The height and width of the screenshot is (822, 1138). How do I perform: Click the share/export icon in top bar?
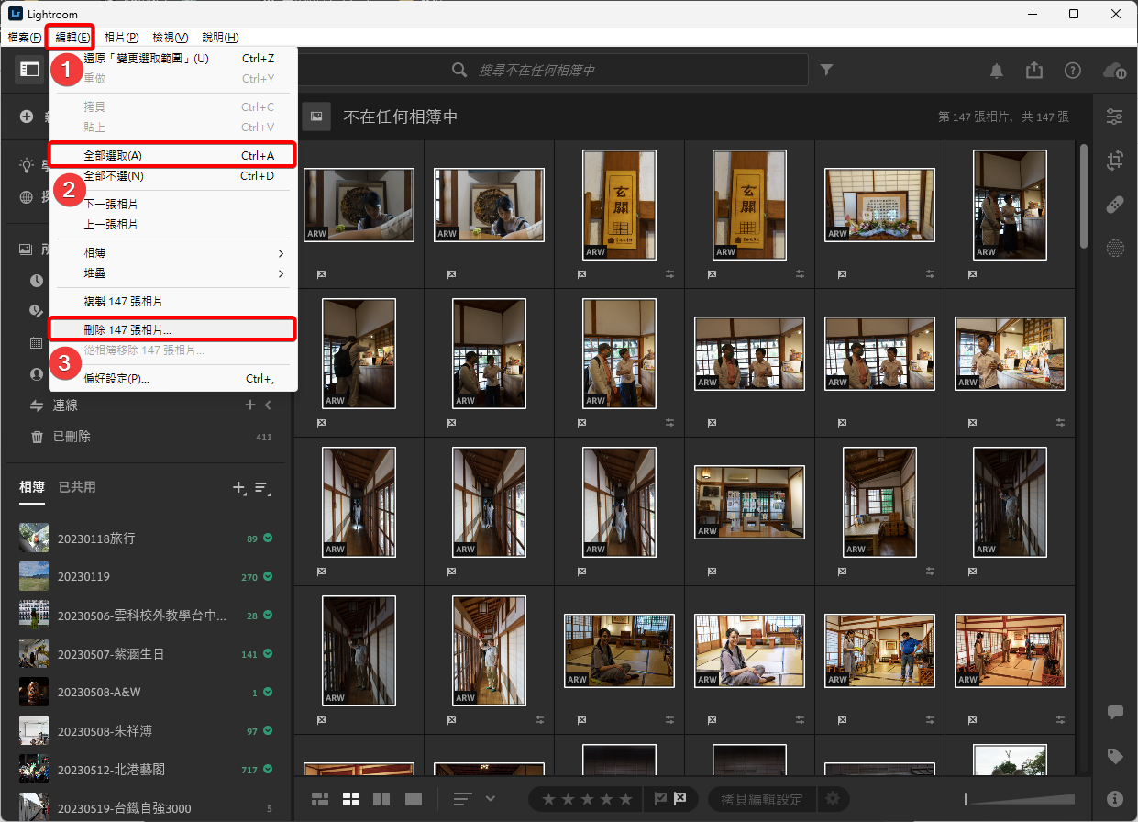pyautogui.click(x=1034, y=71)
